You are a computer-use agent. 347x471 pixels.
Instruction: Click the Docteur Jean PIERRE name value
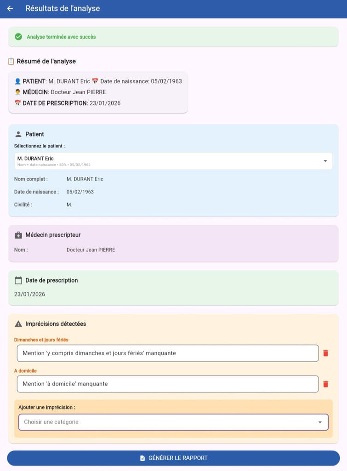click(91, 250)
